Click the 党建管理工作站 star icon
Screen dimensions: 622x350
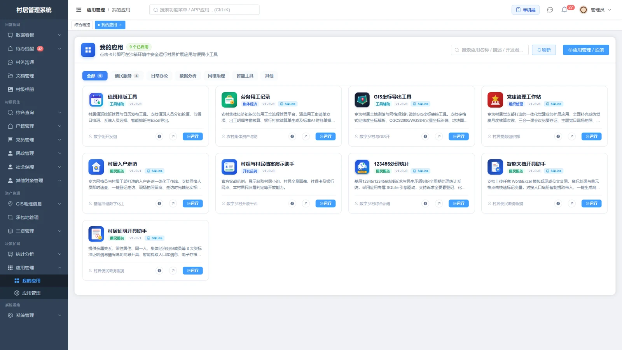point(495,100)
